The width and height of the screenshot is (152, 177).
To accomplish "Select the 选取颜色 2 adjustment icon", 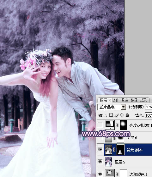I will [110, 173].
